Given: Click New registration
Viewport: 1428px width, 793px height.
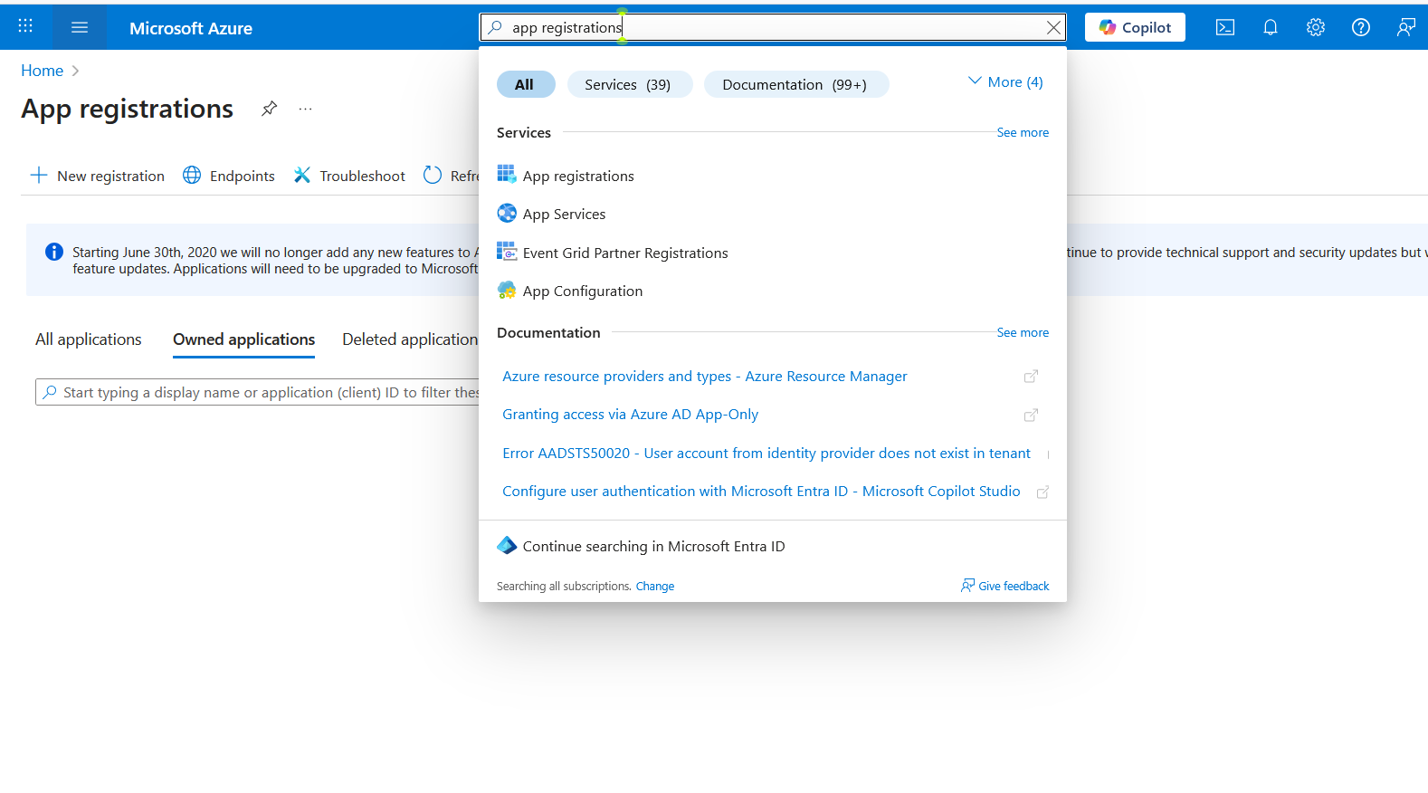Looking at the screenshot, I should (x=98, y=176).
